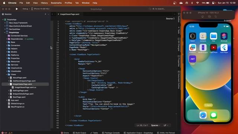Click the Screenshot icon in the simulator toolbar
238x134 pixels.
(209, 16)
